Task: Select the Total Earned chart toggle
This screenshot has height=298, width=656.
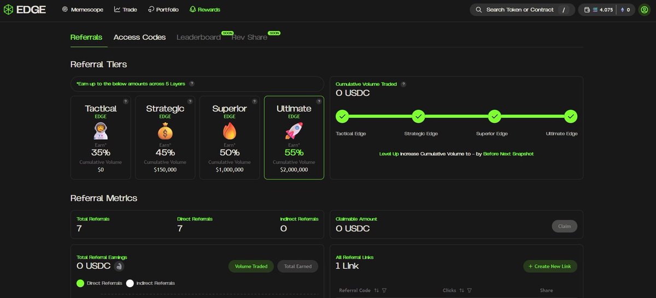Action: point(297,266)
